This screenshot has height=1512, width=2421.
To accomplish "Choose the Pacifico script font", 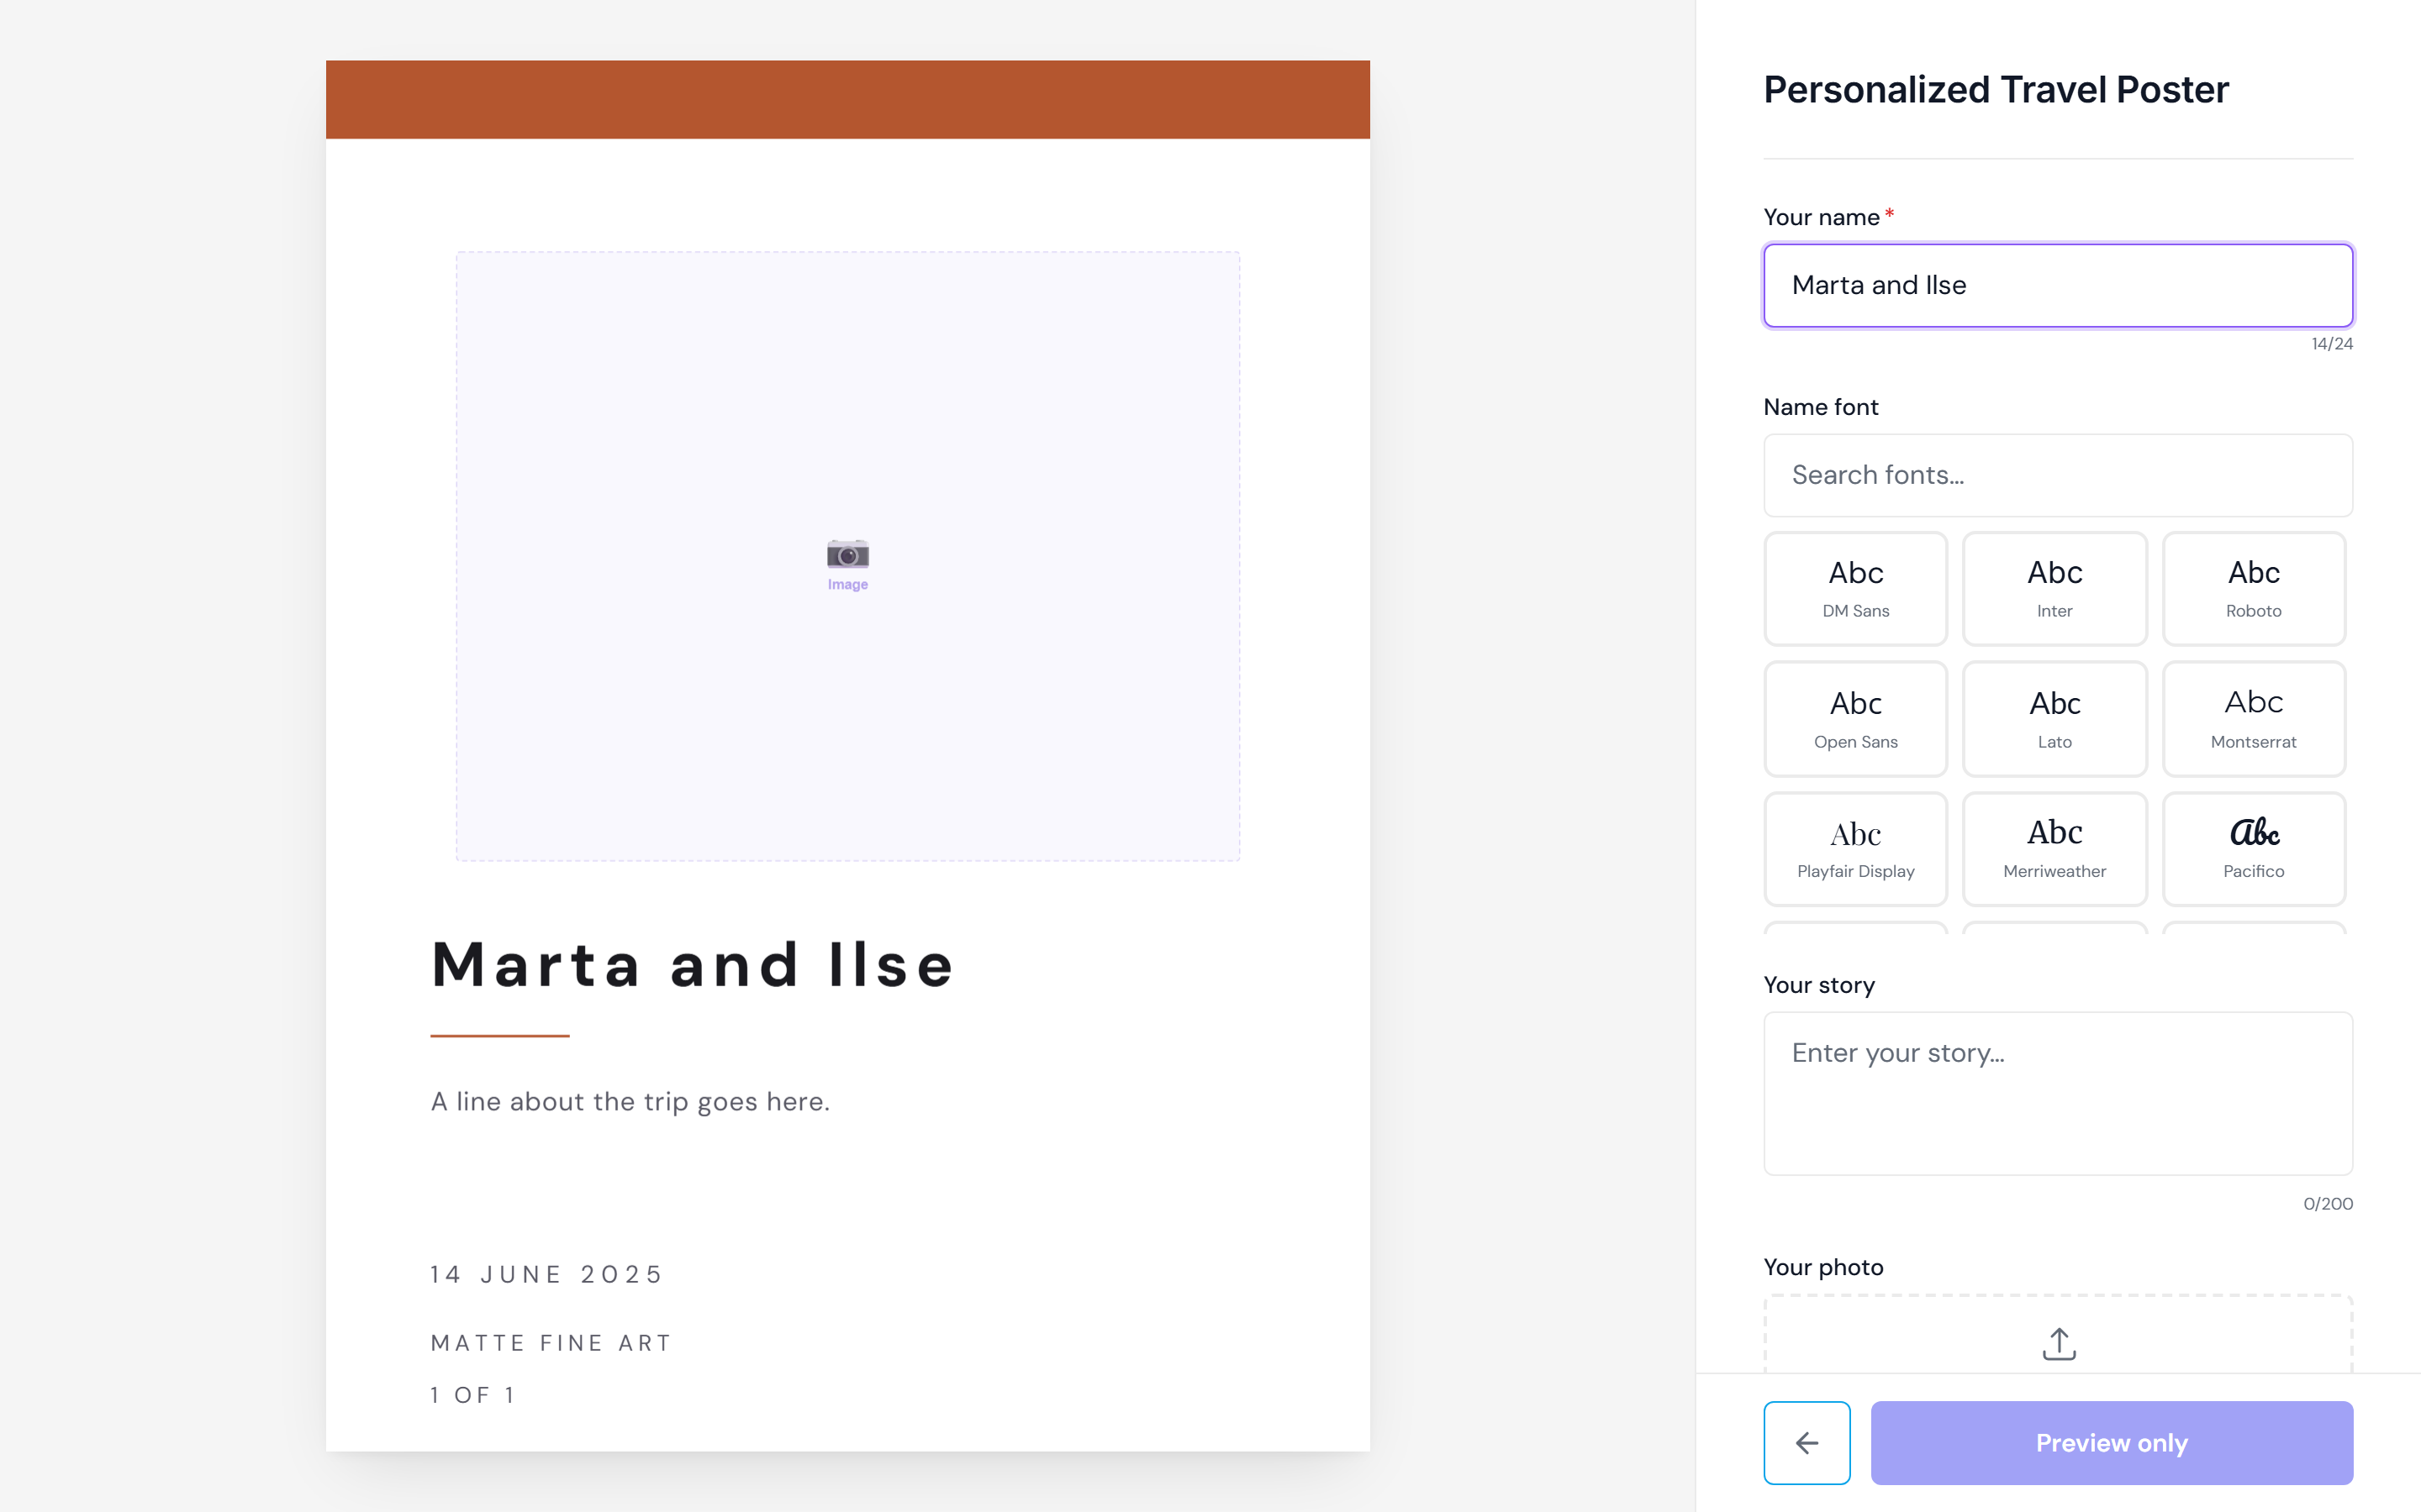I will [x=2254, y=849].
